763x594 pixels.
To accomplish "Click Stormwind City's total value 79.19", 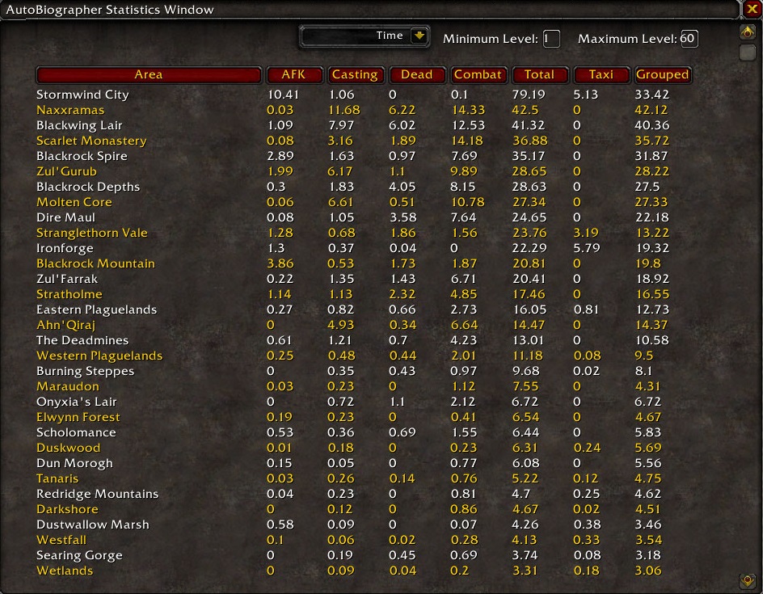I will click(x=529, y=95).
